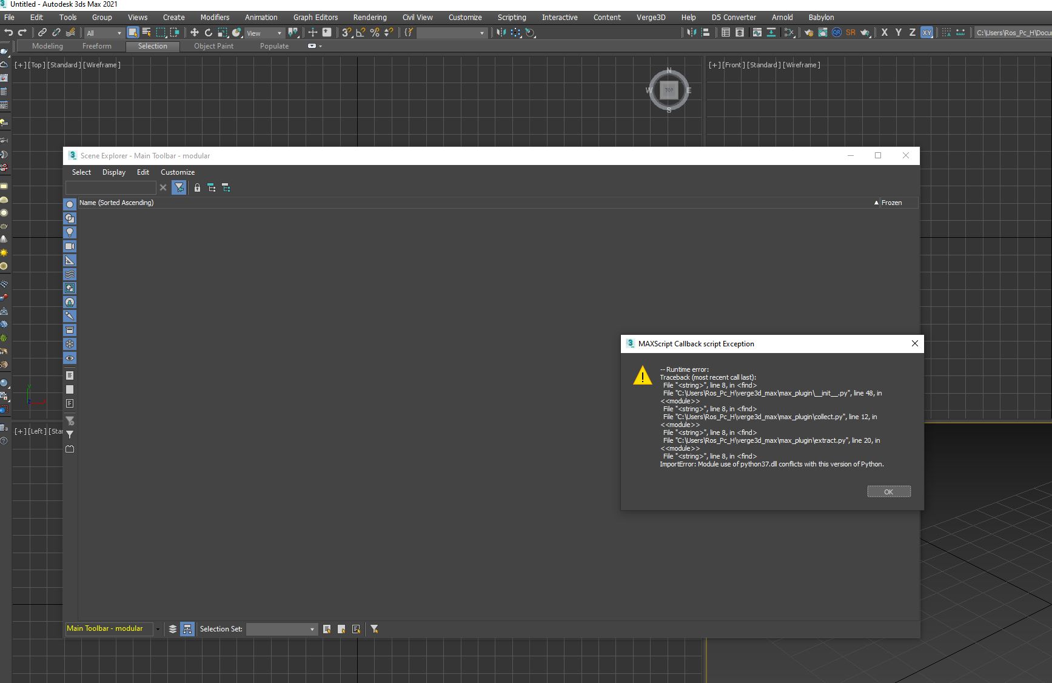Image resolution: width=1052 pixels, height=683 pixels.
Task: Open Scene Explorer's Customize menu
Action: click(178, 172)
